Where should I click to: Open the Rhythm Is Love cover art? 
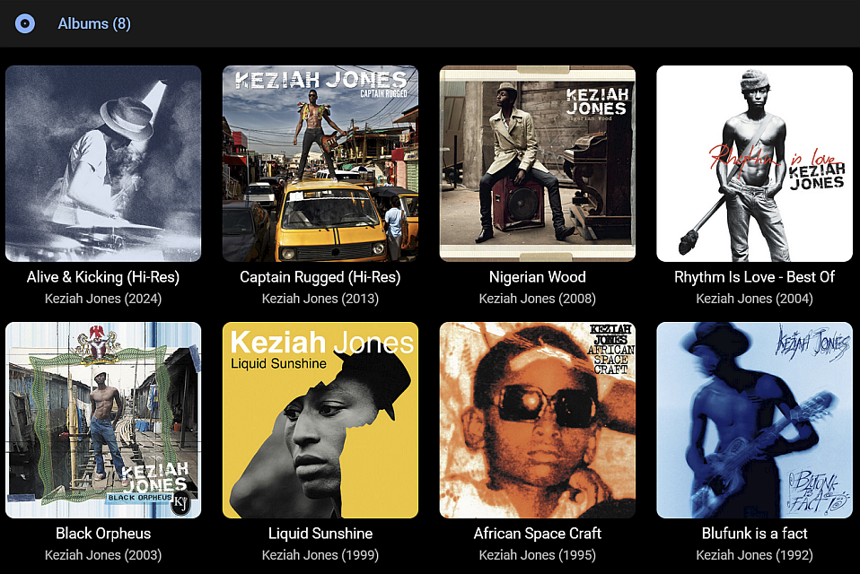click(755, 164)
